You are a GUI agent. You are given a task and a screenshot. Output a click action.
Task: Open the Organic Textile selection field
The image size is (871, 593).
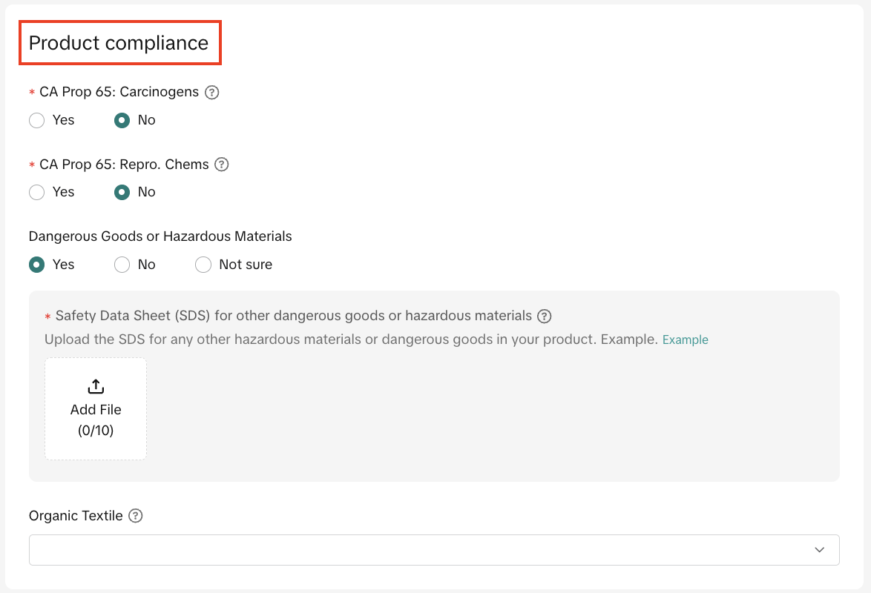434,550
